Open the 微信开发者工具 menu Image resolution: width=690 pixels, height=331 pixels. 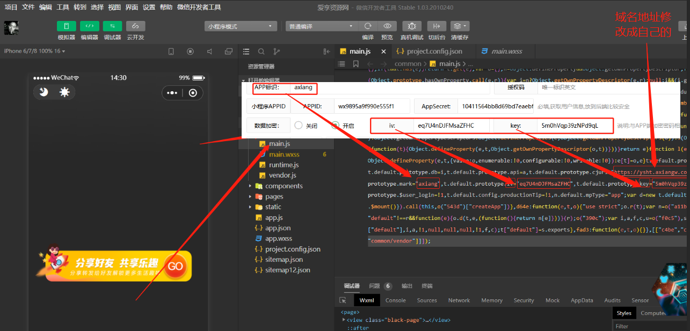[199, 7]
